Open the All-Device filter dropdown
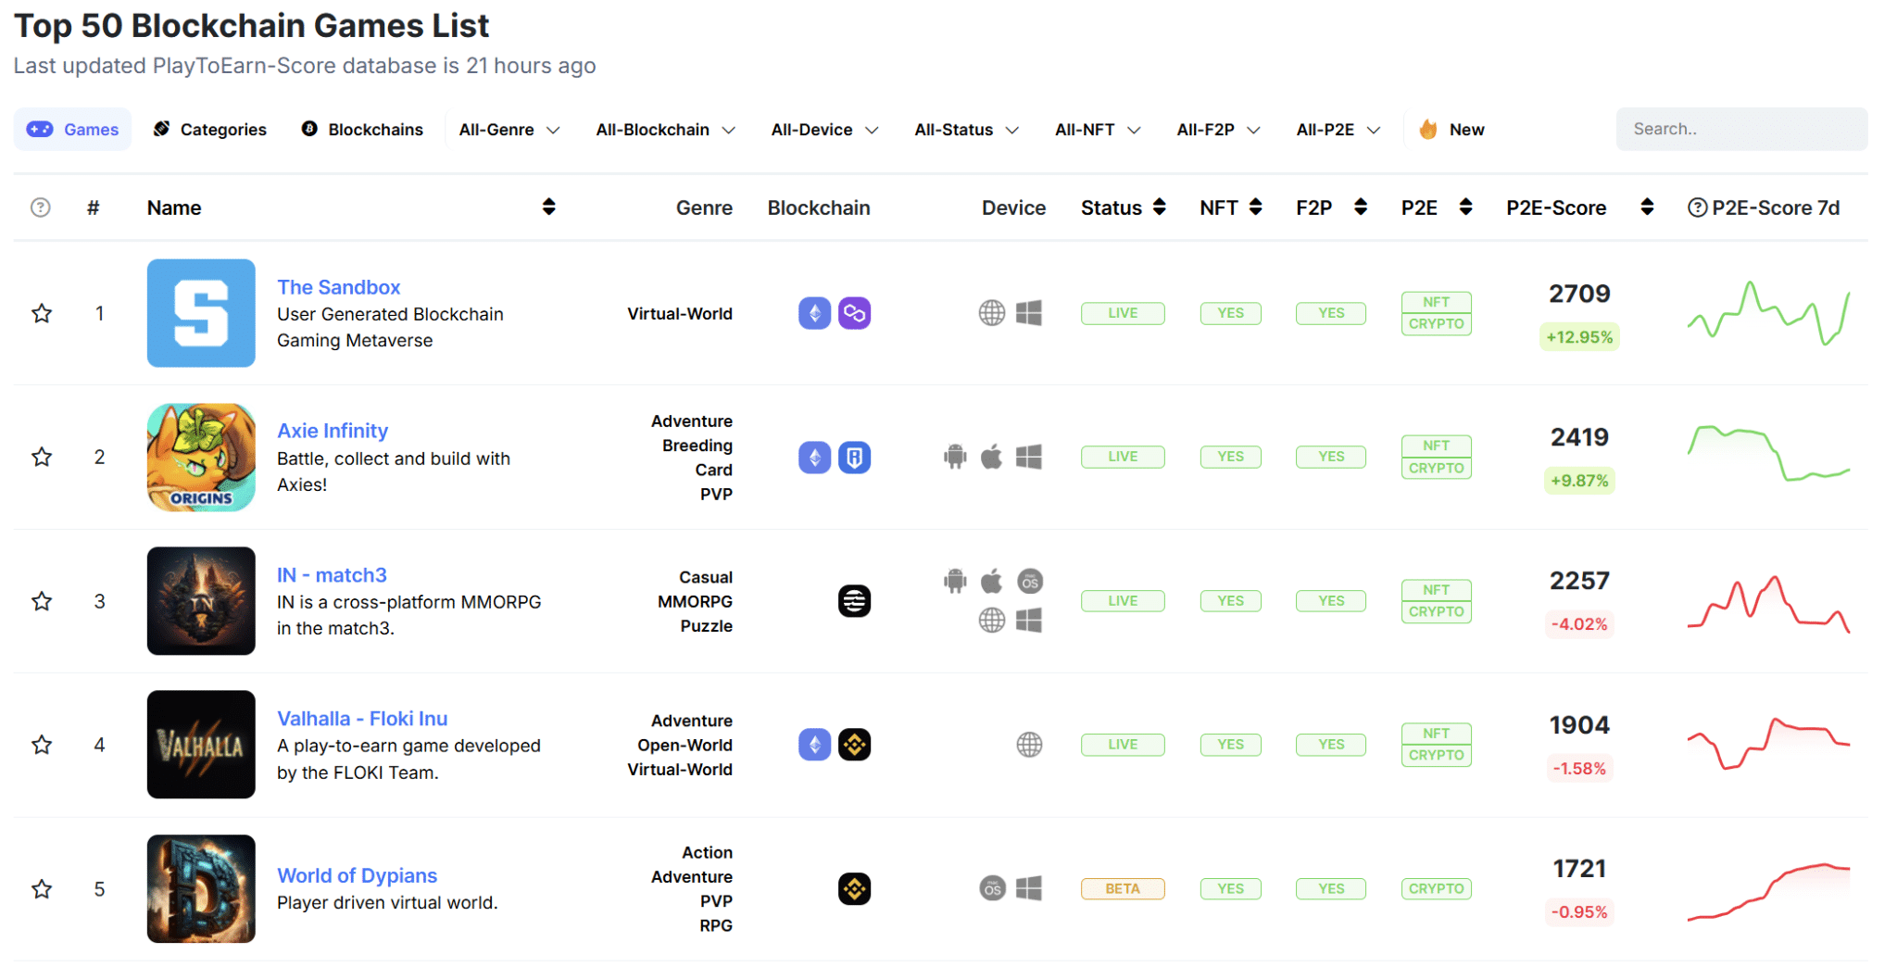This screenshot has width=1897, height=967. pyautogui.click(x=823, y=129)
